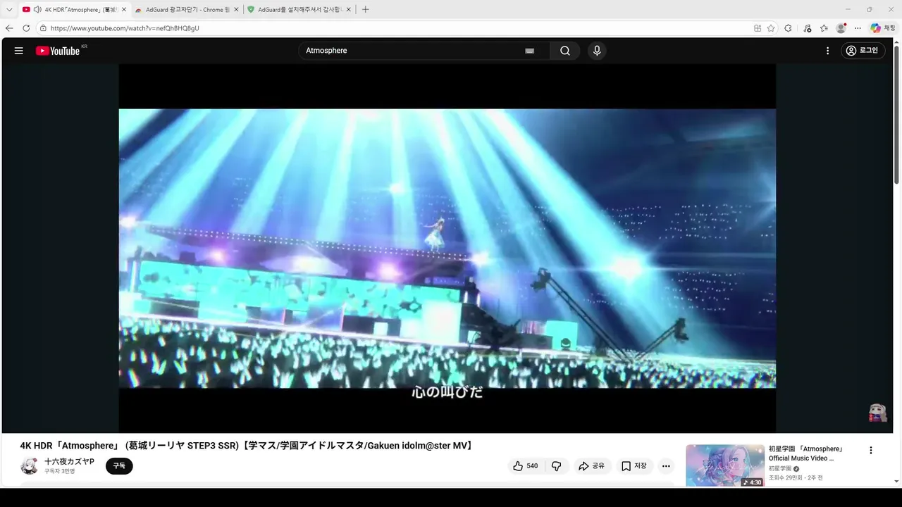The width and height of the screenshot is (902, 507).
Task: Close the 4K HDR Atmosphere tab
Action: click(x=124, y=10)
